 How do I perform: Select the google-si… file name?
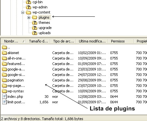point(16,75)
